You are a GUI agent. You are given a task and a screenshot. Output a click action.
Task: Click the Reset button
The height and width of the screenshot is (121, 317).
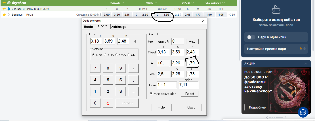pos(189,94)
